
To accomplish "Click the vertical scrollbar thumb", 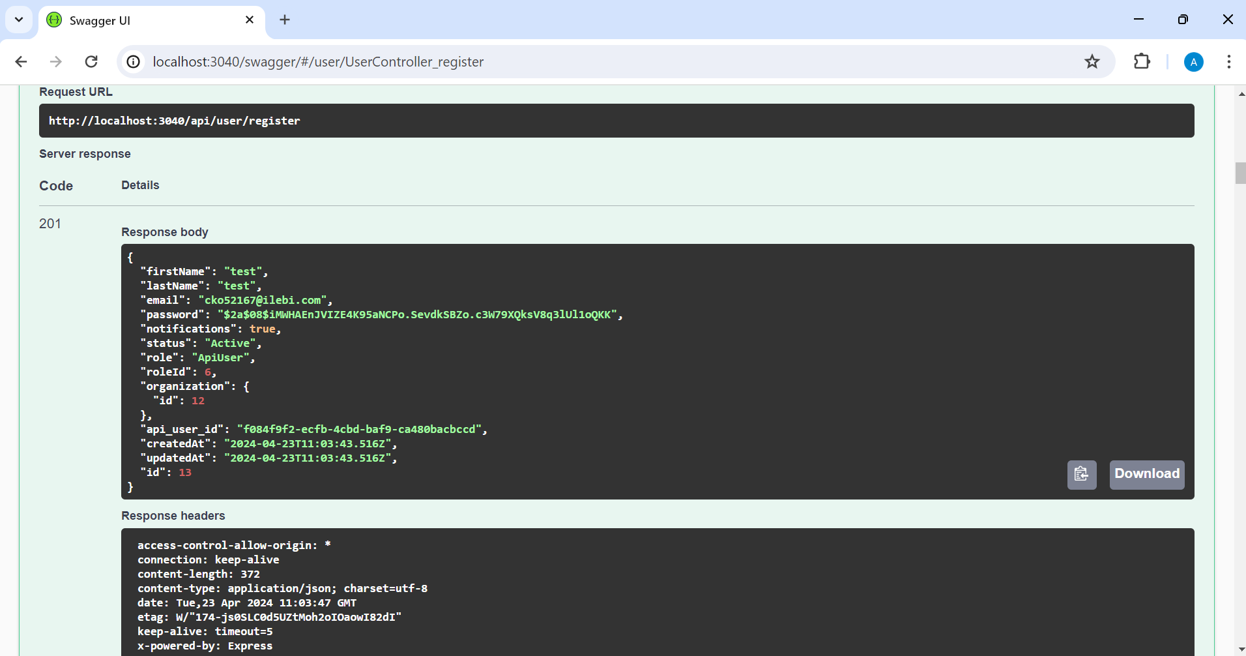I will pyautogui.click(x=1240, y=173).
